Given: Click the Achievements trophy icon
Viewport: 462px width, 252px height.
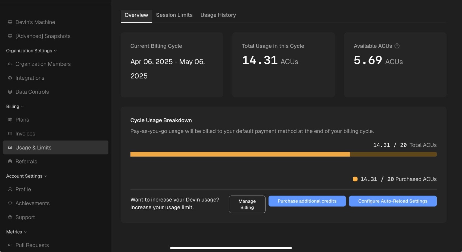Looking at the screenshot, I should pyautogui.click(x=10, y=203).
